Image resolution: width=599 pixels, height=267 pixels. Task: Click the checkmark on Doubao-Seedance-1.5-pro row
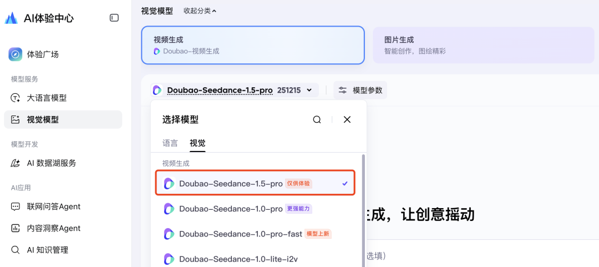[345, 184]
